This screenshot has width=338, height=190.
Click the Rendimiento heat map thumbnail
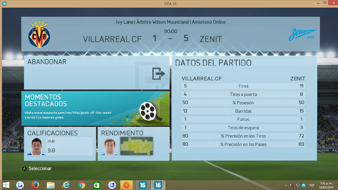coord(136,146)
